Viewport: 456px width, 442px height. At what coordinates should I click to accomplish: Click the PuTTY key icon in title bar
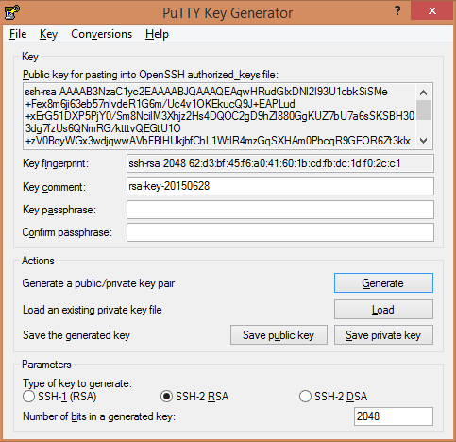pyautogui.click(x=12, y=12)
